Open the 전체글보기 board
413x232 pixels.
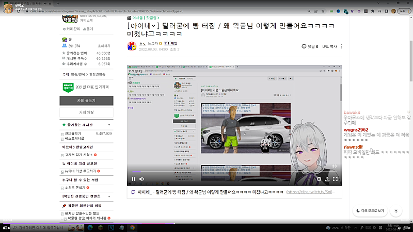click(74, 134)
